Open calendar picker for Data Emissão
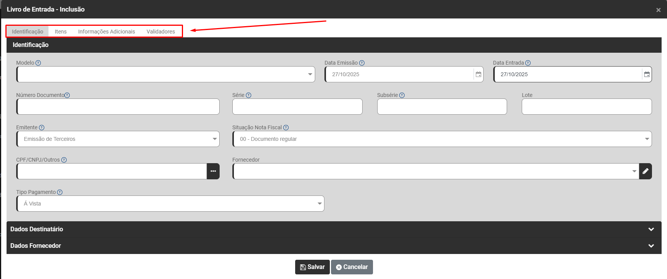The height and width of the screenshot is (279, 667). (478, 74)
